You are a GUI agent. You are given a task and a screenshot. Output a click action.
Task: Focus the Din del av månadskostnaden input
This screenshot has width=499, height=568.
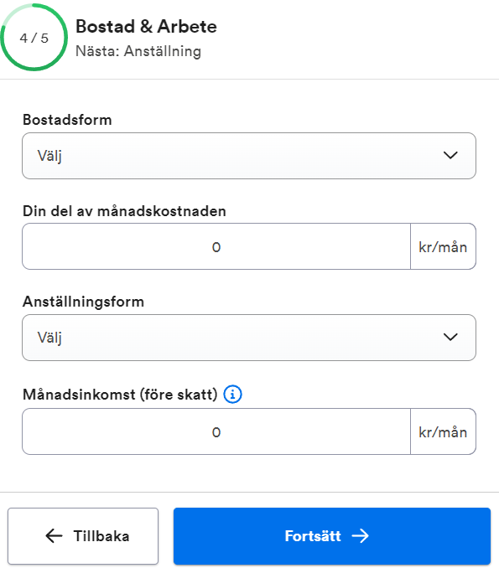(216, 246)
